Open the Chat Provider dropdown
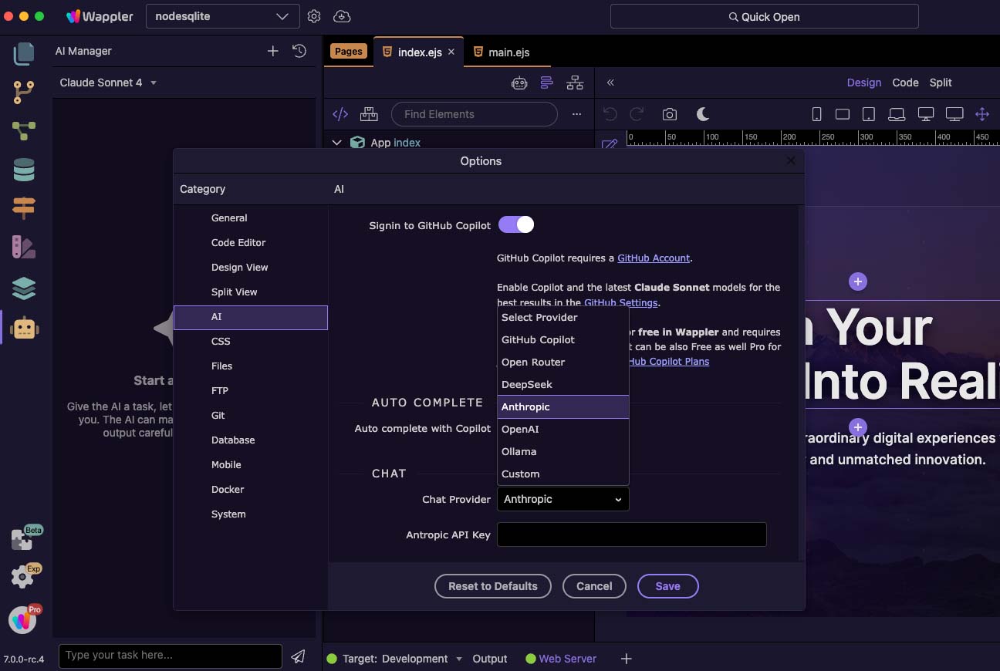The image size is (1000, 671). click(x=562, y=499)
